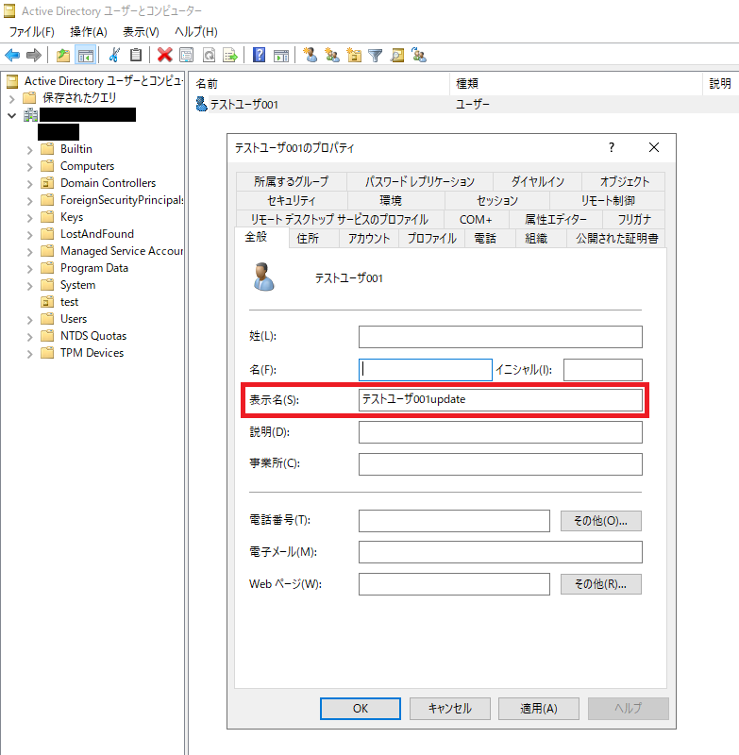Click the dialog's ? help button
Viewport: 739px width, 755px height.
[612, 147]
